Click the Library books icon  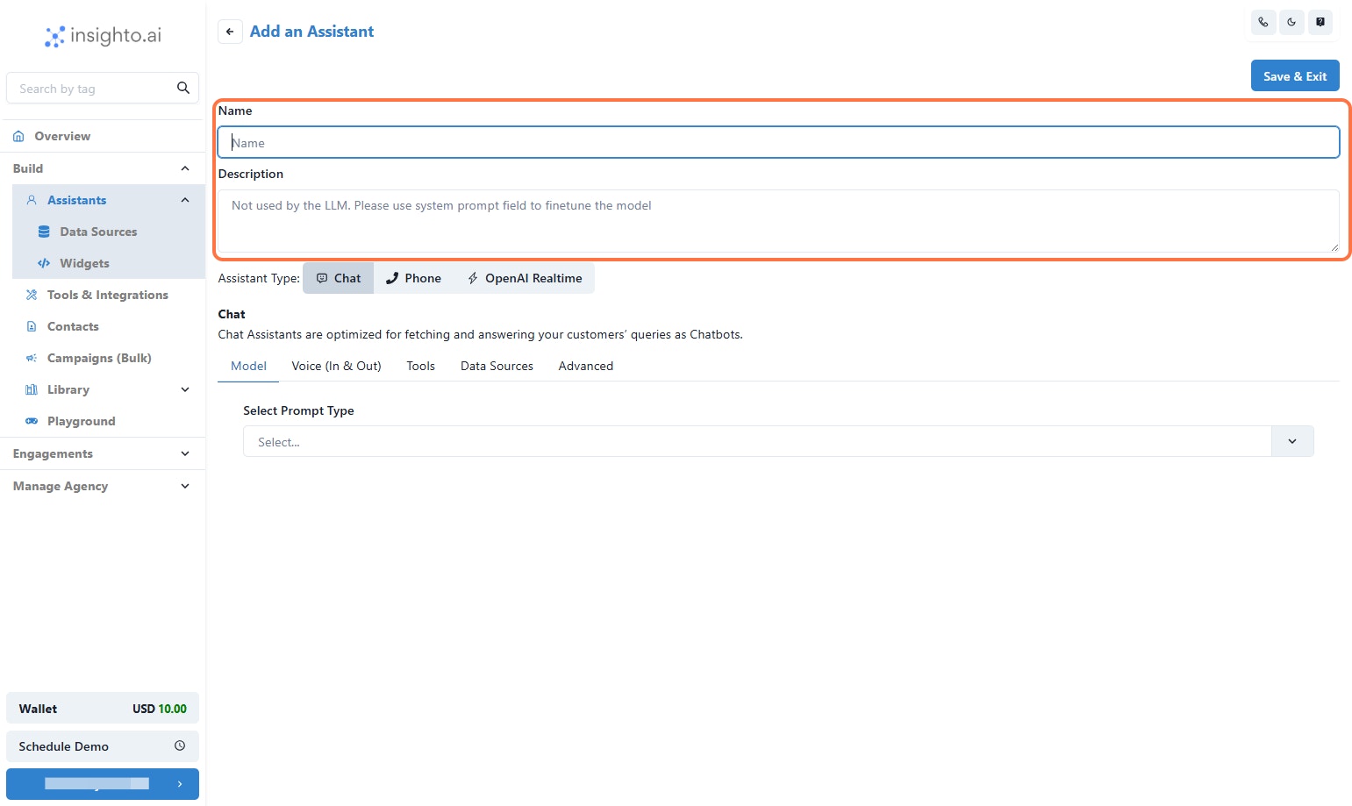point(32,389)
